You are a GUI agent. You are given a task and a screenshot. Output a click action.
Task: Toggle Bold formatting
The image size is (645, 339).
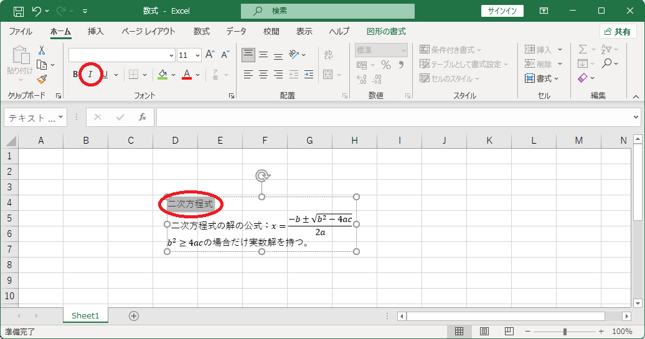click(x=76, y=75)
